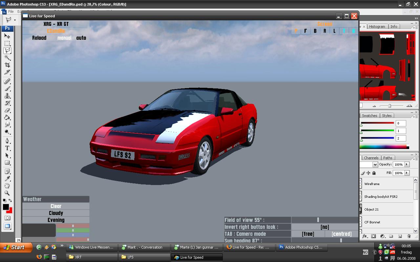Set camera mode to free
The height and width of the screenshot is (262, 420).
point(308,234)
